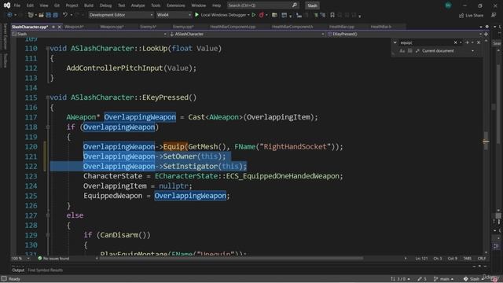
Task: Open the ASlashCharacter class dropdown
Action: pos(246,34)
